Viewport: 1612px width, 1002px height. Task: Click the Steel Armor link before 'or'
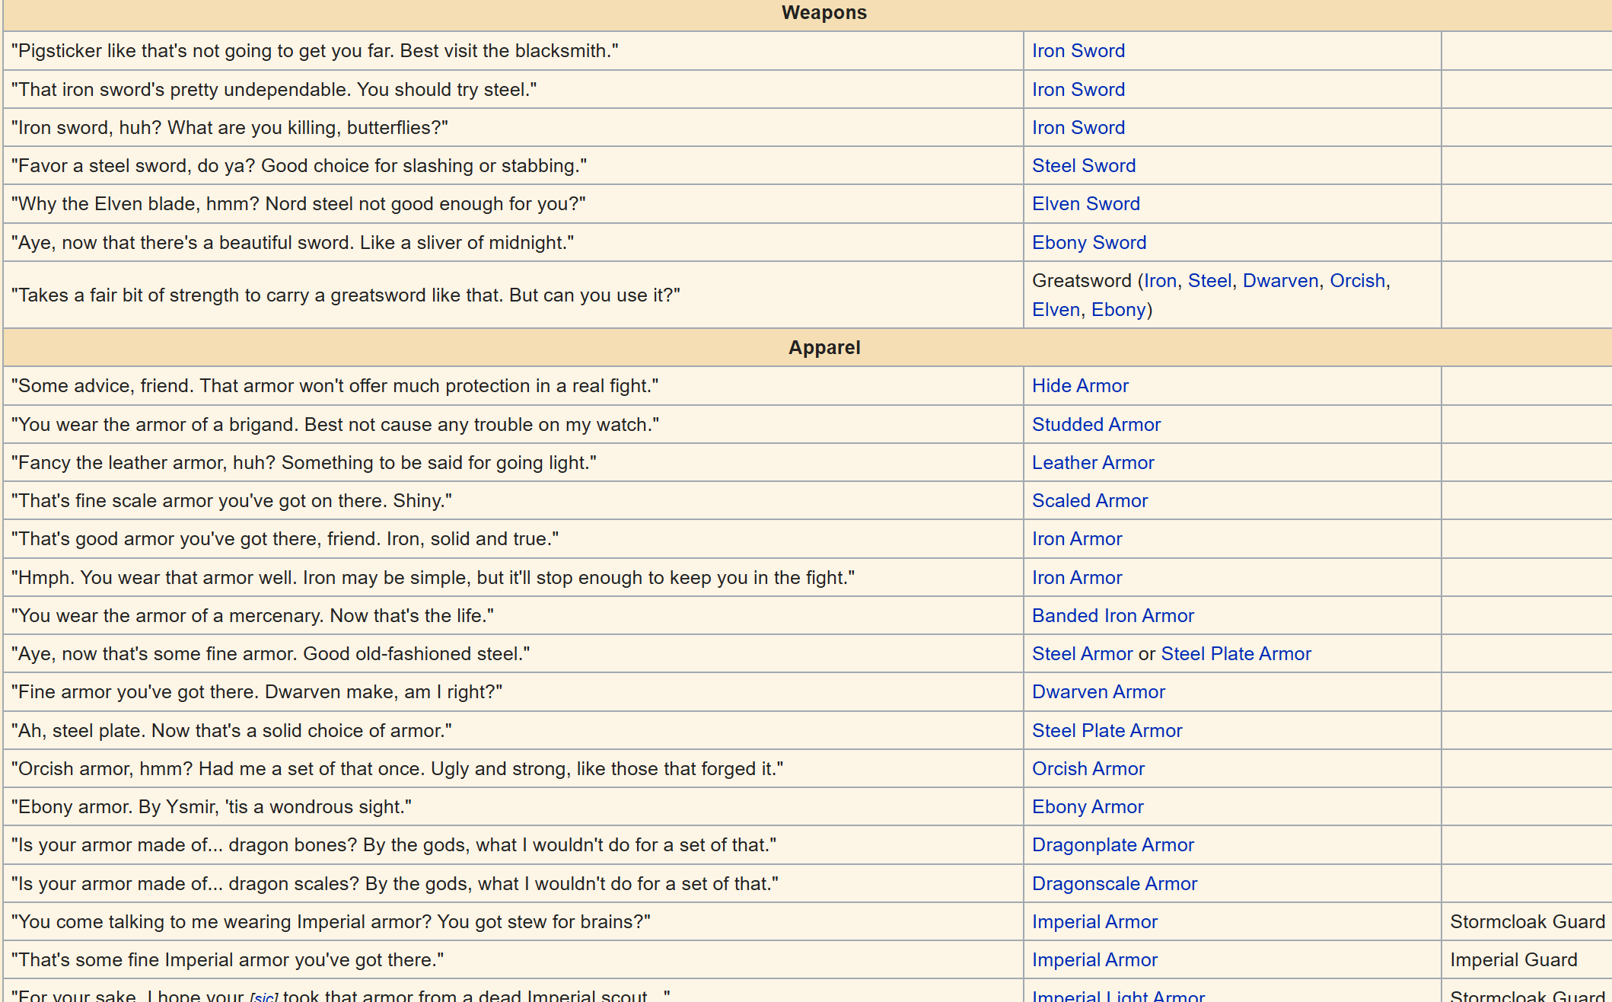(x=1082, y=654)
